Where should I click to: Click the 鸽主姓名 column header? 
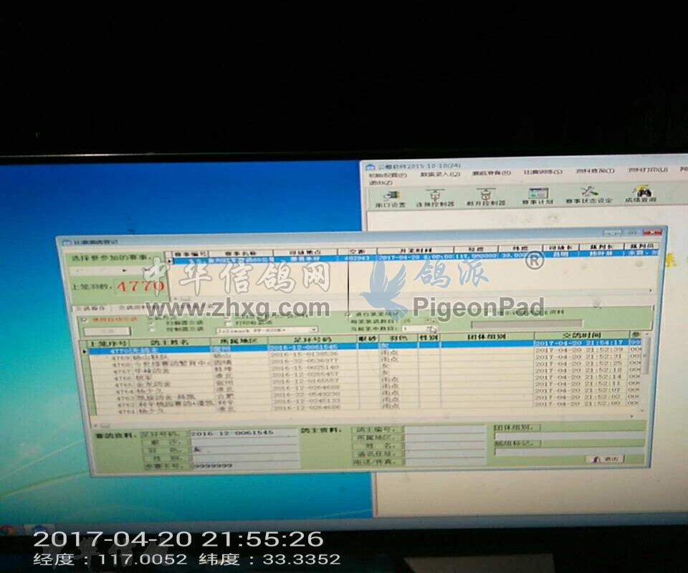pos(170,342)
